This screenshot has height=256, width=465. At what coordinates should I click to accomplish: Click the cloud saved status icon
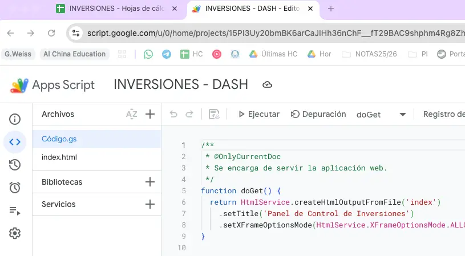(x=267, y=85)
